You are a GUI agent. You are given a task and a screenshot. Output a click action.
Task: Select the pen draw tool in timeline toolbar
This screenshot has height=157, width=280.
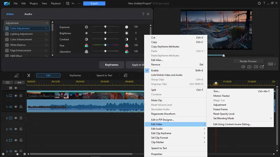16,75
